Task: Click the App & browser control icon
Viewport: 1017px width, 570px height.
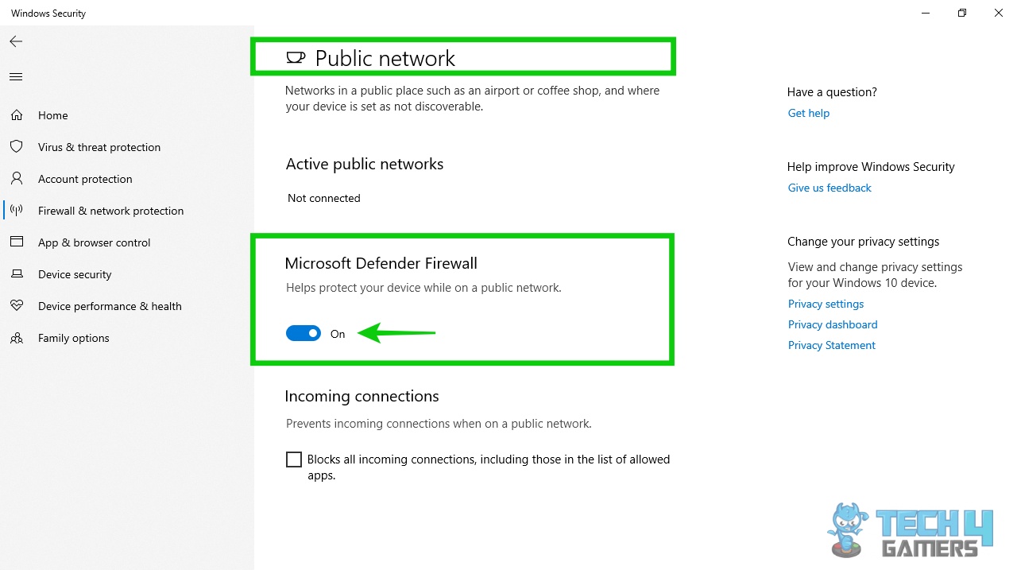Action: click(x=16, y=242)
